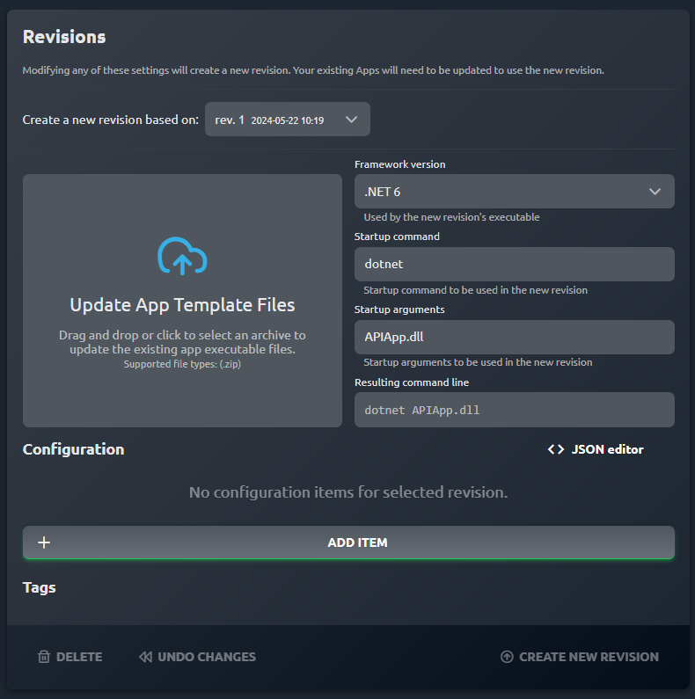Click the ADD ITEM button
This screenshot has height=699, width=695.
(x=348, y=542)
